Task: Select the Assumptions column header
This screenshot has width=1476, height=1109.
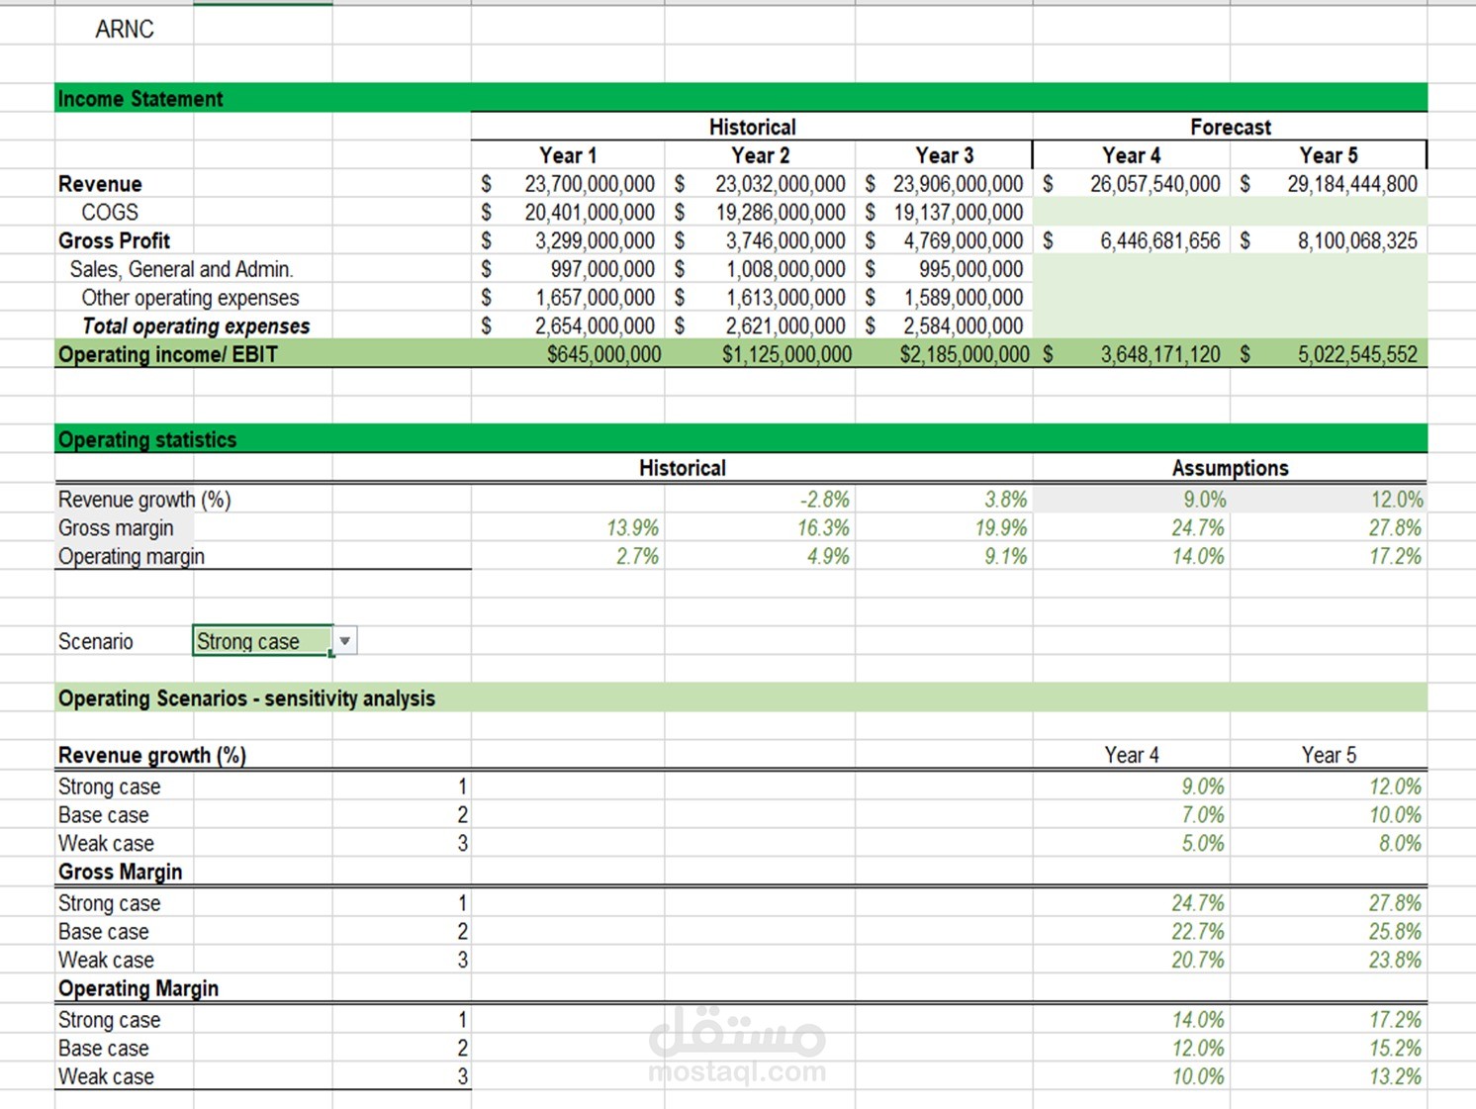Action: (1231, 469)
